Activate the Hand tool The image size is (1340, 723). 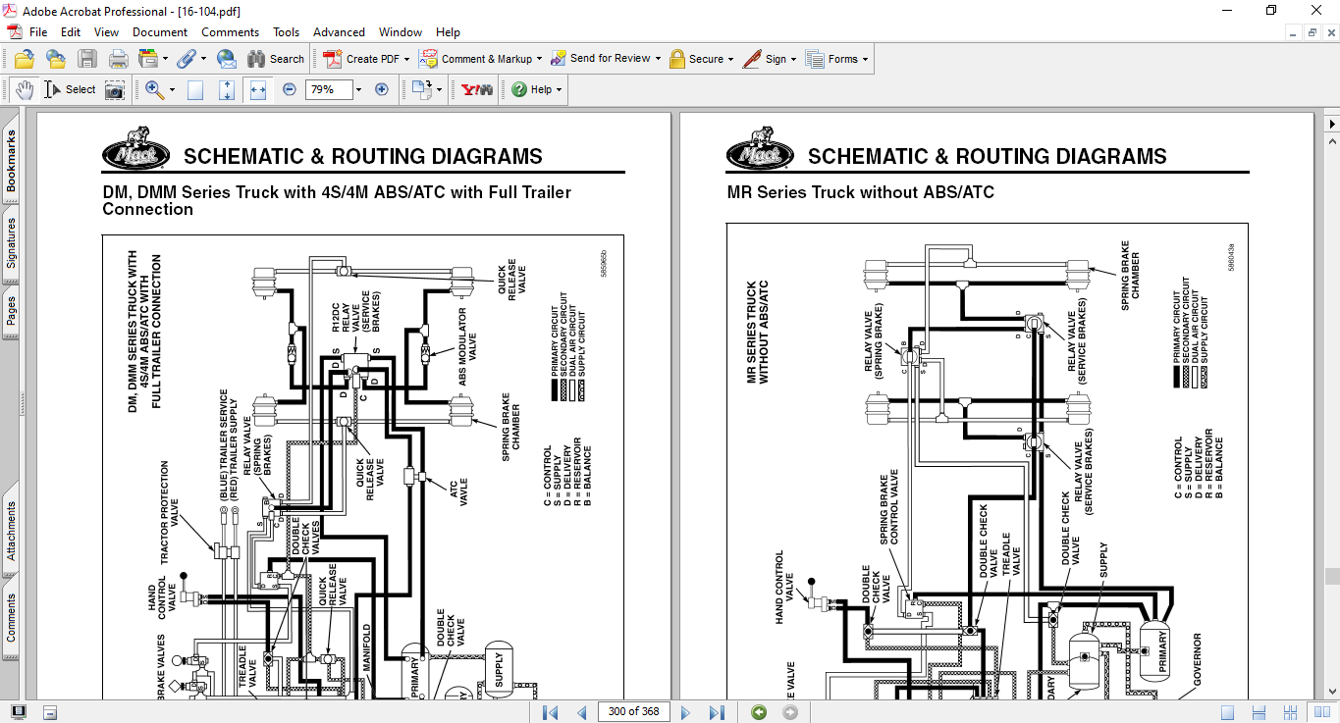[x=25, y=89]
